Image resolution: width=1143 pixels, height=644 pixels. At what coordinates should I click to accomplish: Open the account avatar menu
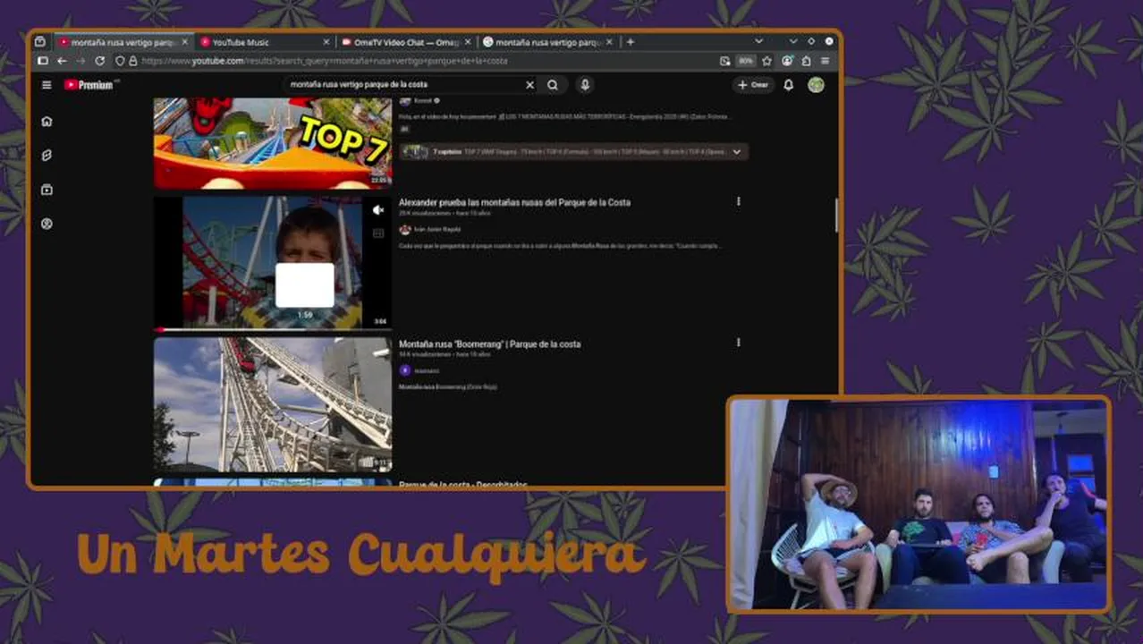pyautogui.click(x=816, y=85)
